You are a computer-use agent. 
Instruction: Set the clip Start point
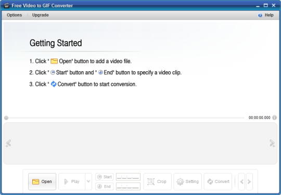click(104, 177)
